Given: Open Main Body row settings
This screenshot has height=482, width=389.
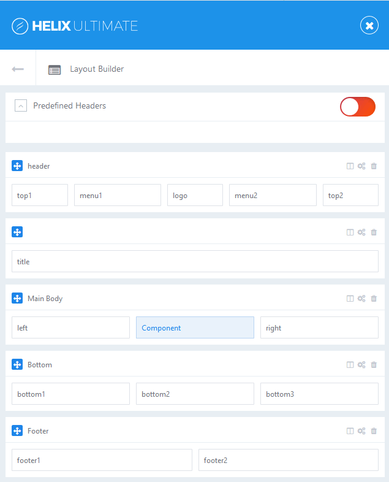Looking at the screenshot, I should (x=361, y=299).
